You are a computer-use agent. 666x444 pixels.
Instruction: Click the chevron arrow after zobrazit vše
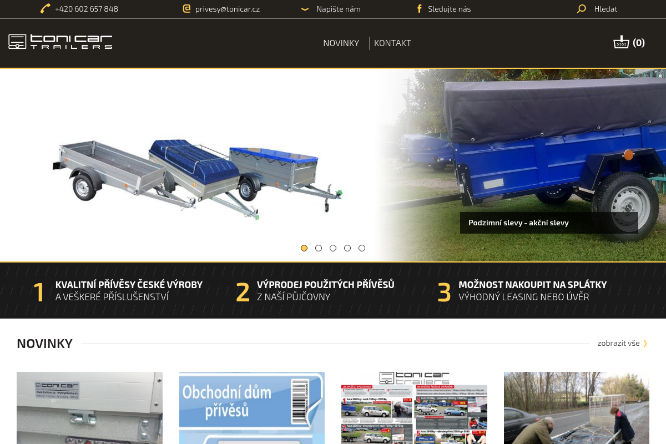pos(645,343)
